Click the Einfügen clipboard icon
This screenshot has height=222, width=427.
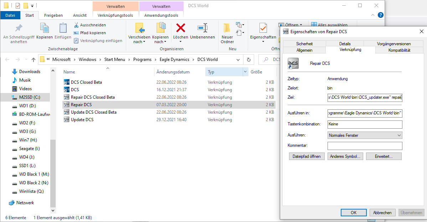(x=63, y=28)
